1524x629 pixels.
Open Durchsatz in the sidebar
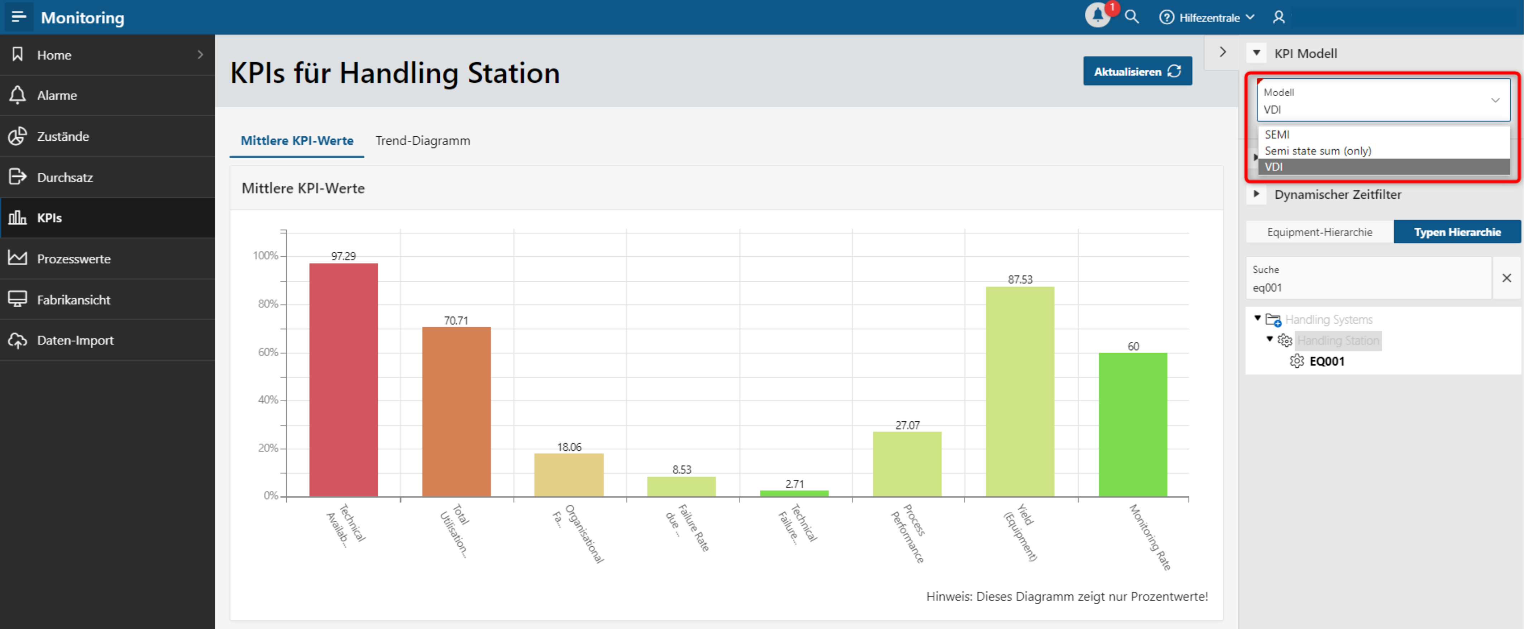(65, 177)
